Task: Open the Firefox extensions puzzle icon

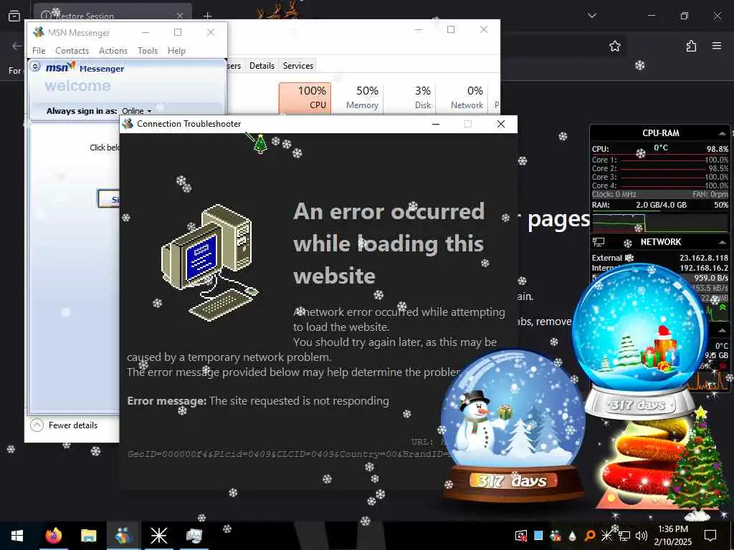Action: [691, 46]
